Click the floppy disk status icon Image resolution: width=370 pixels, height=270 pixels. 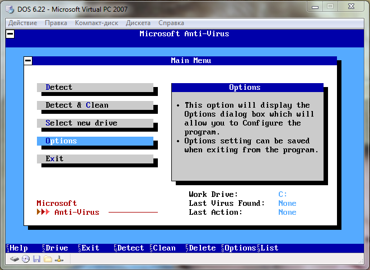[x=36, y=259]
